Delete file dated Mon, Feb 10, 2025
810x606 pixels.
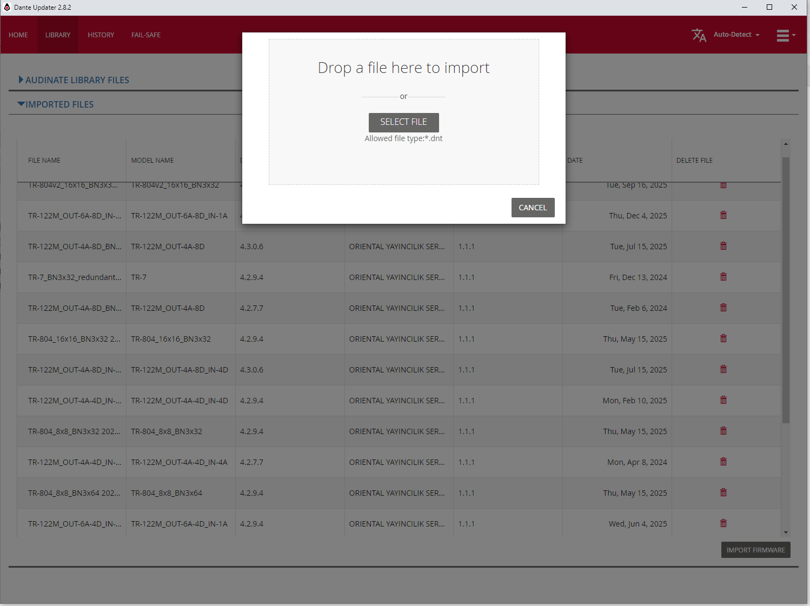[723, 400]
